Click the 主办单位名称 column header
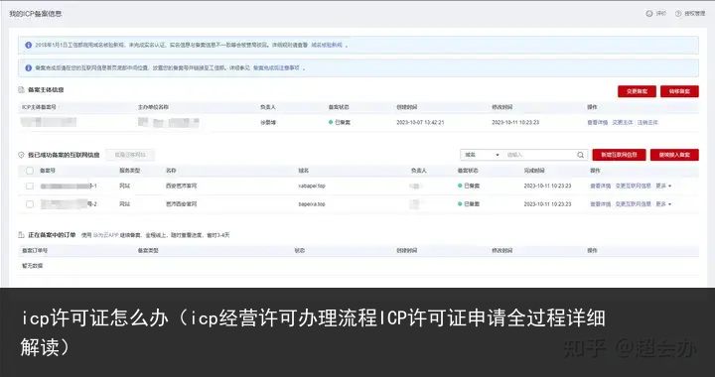This screenshot has height=377, width=715. pyautogui.click(x=154, y=107)
